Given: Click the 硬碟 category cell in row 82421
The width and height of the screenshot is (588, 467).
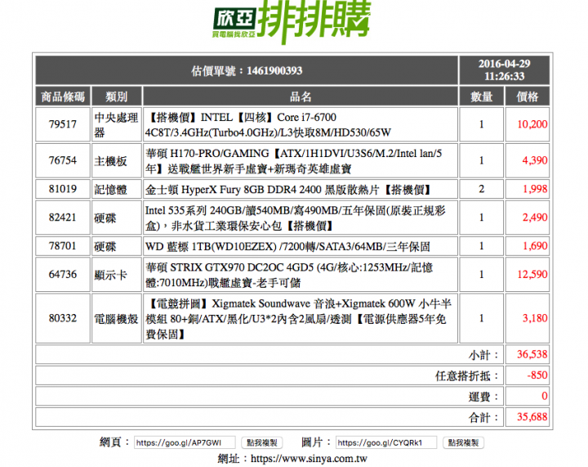Looking at the screenshot, I should point(117,218).
